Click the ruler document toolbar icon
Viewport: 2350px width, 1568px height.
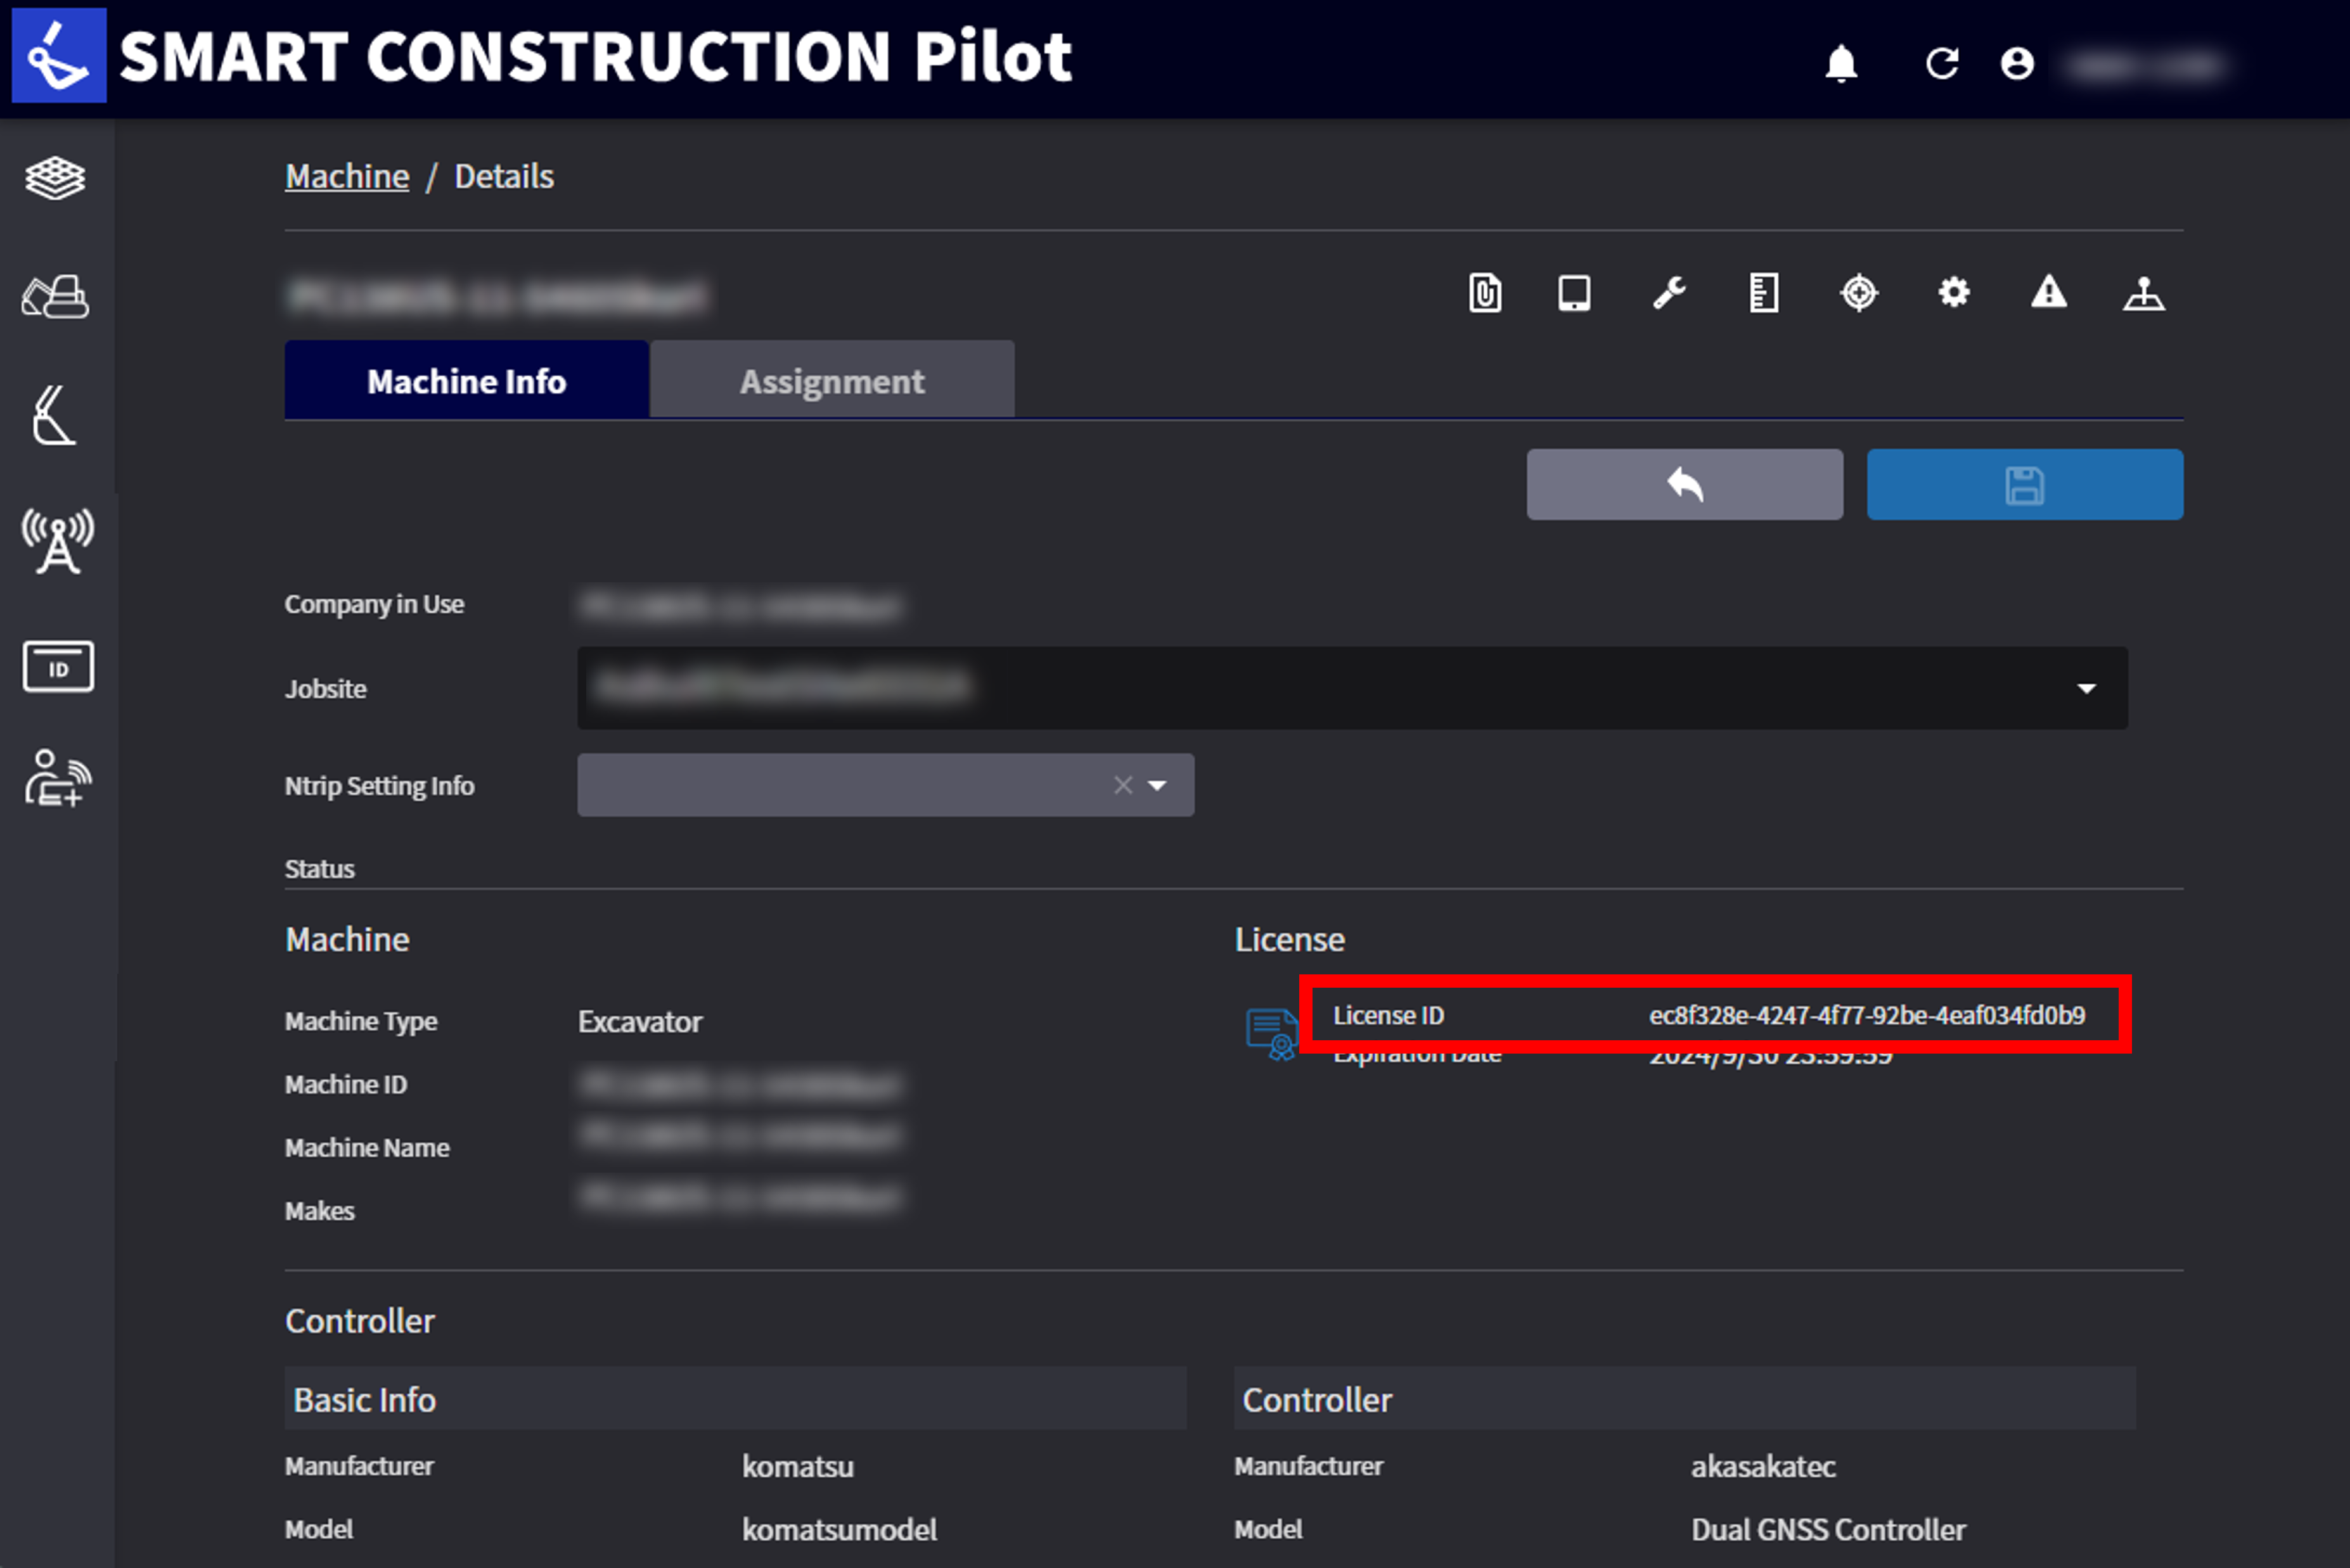pyautogui.click(x=1764, y=293)
